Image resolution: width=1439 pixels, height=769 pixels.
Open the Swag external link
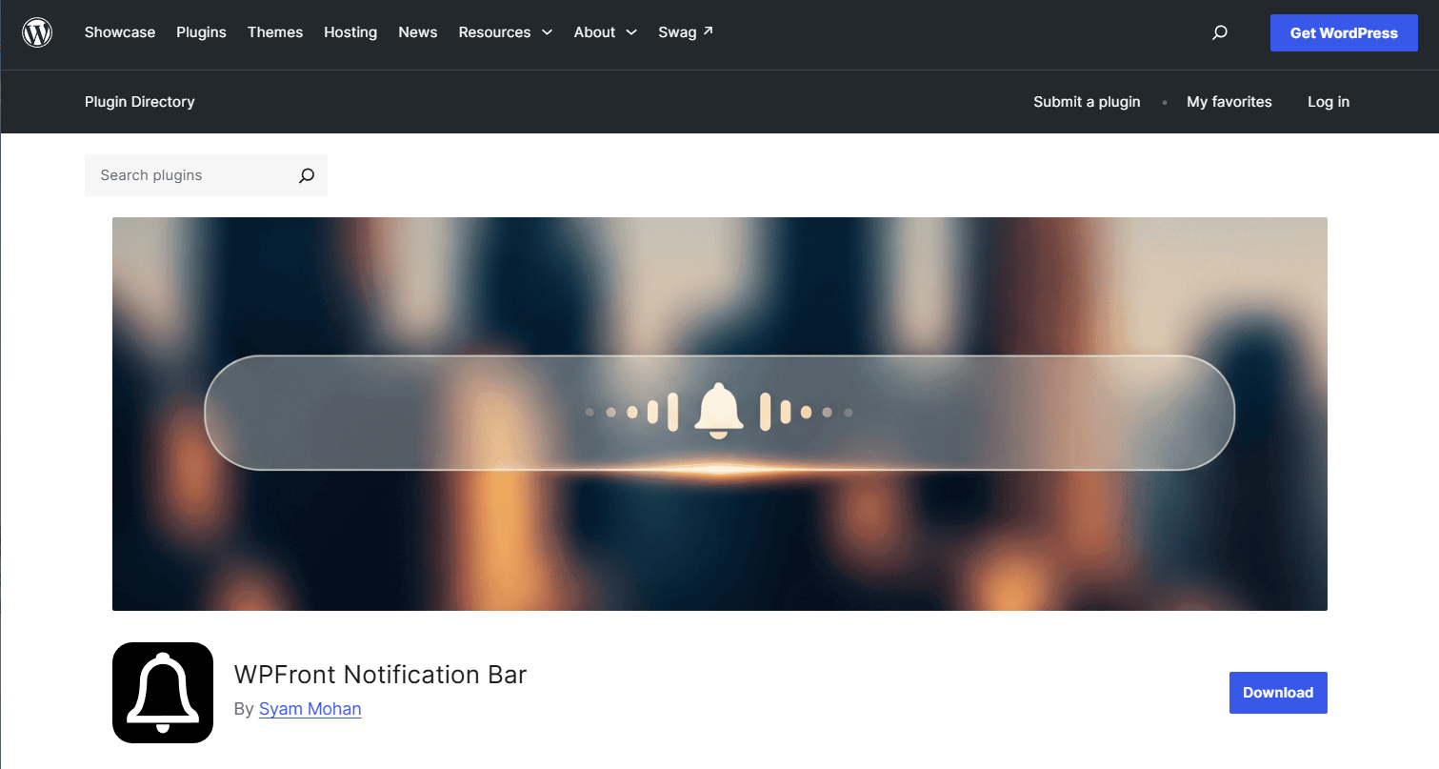click(686, 32)
